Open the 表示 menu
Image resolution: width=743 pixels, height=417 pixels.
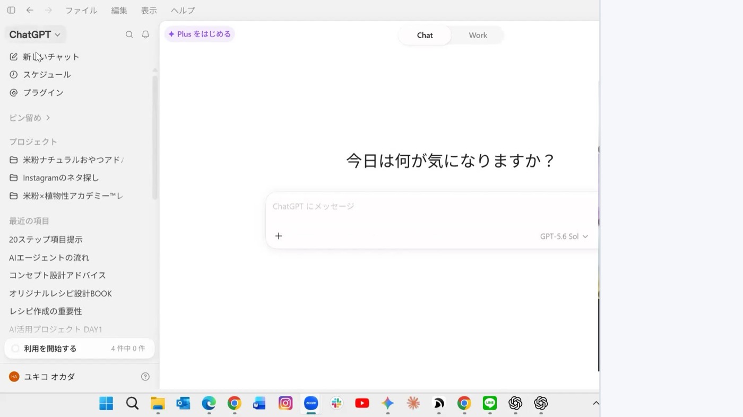point(149,10)
